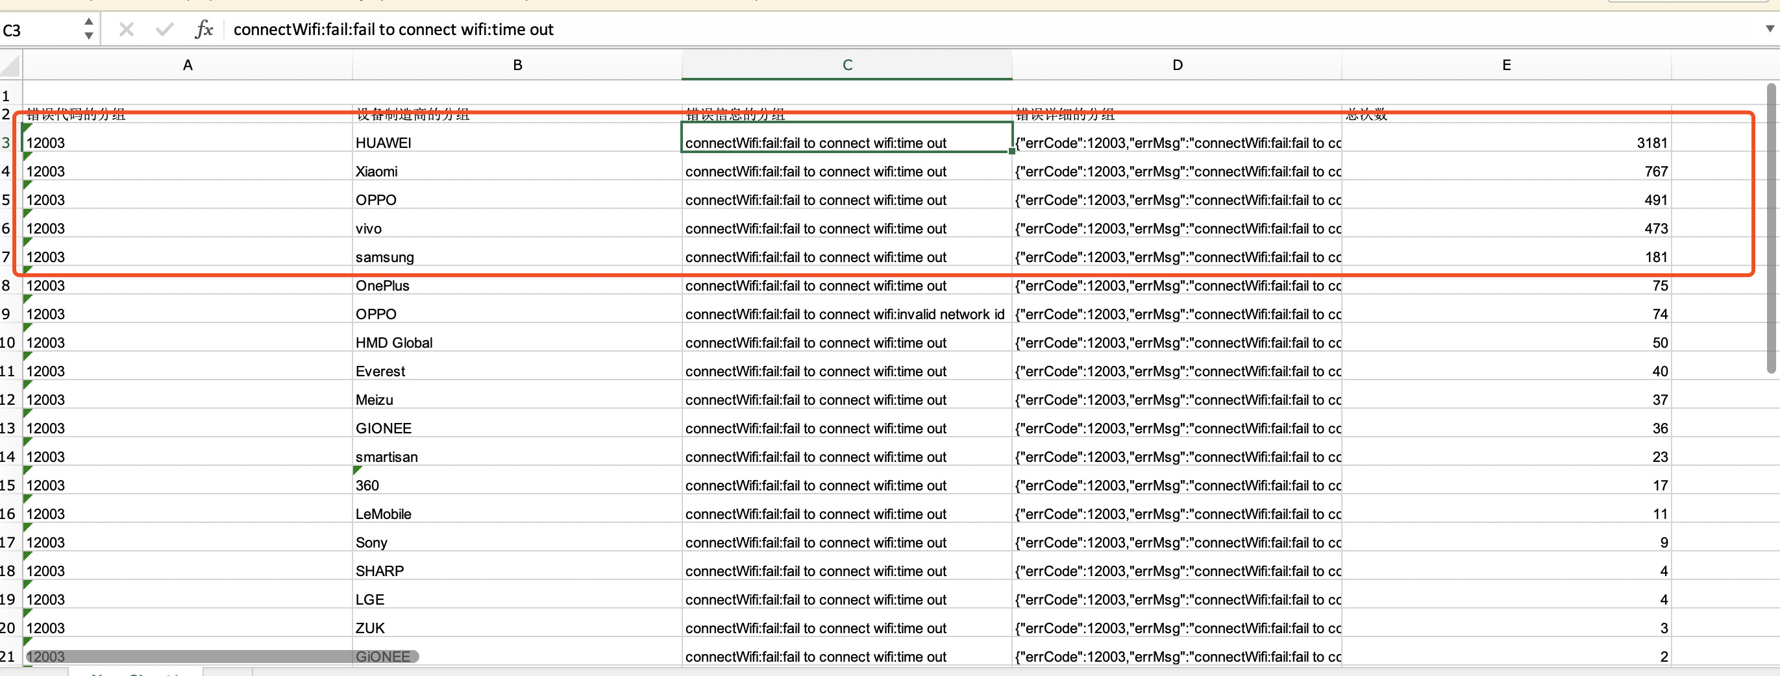Expand the formula bar with right-side chevron

coord(1769,29)
